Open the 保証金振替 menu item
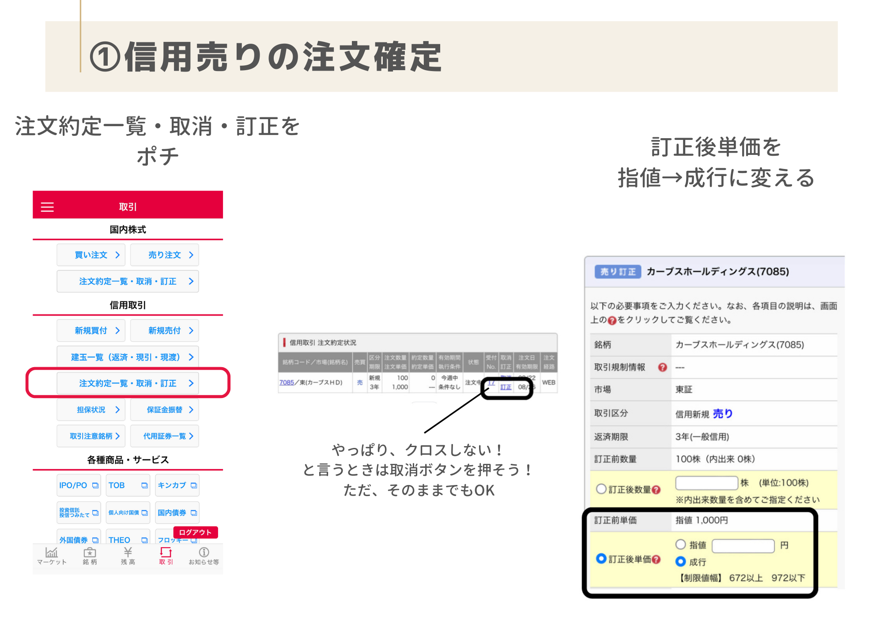 (x=165, y=410)
